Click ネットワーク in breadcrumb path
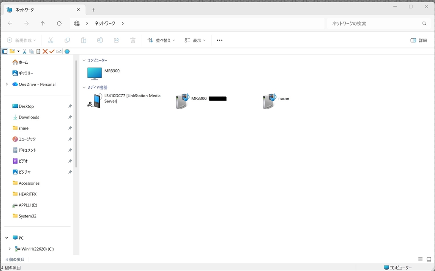Image resolution: width=435 pixels, height=271 pixels. (105, 24)
